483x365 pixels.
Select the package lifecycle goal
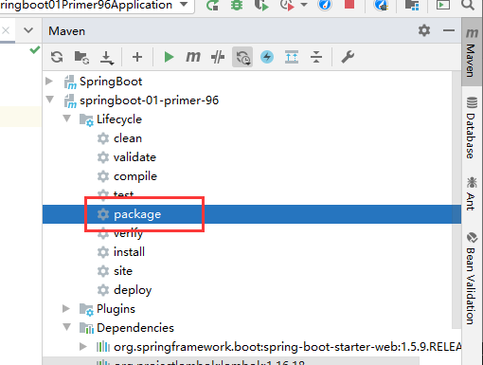[x=252, y=214]
